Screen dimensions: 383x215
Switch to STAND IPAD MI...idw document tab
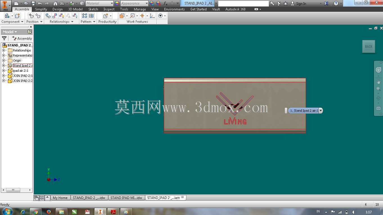(x=126, y=198)
